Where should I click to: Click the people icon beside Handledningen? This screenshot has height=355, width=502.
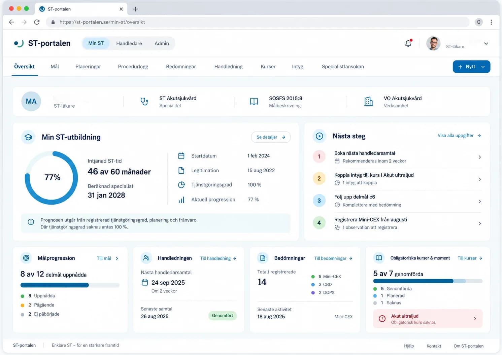click(146, 258)
